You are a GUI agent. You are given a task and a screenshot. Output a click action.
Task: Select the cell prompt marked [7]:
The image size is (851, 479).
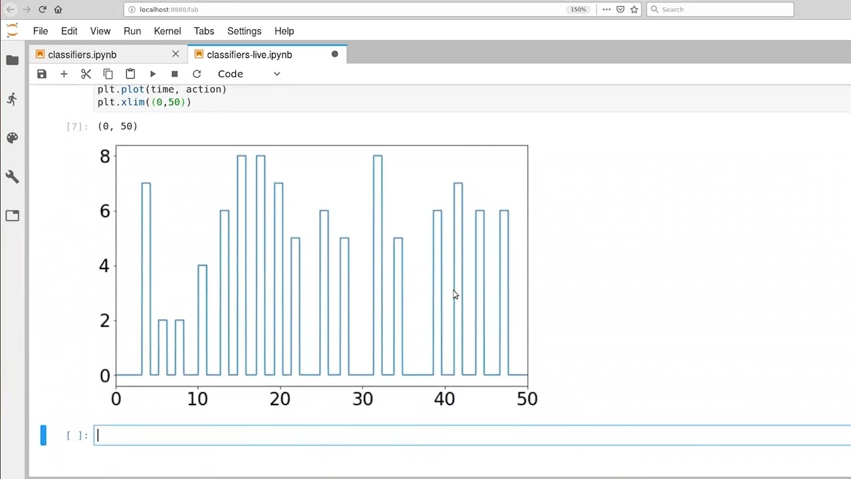point(77,126)
